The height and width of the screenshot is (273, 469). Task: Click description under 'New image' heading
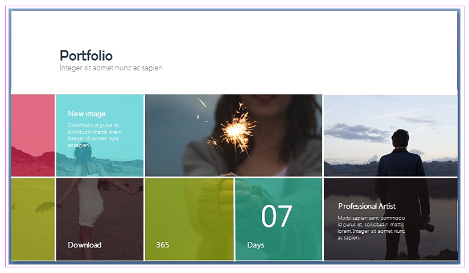click(x=95, y=135)
